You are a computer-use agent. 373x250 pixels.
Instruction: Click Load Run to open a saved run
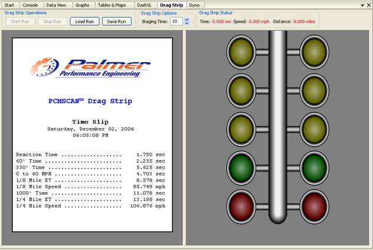[84, 21]
